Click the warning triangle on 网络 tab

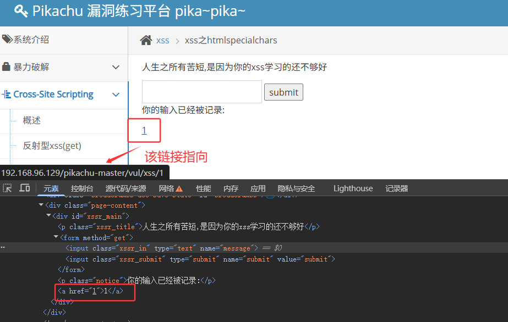point(179,189)
